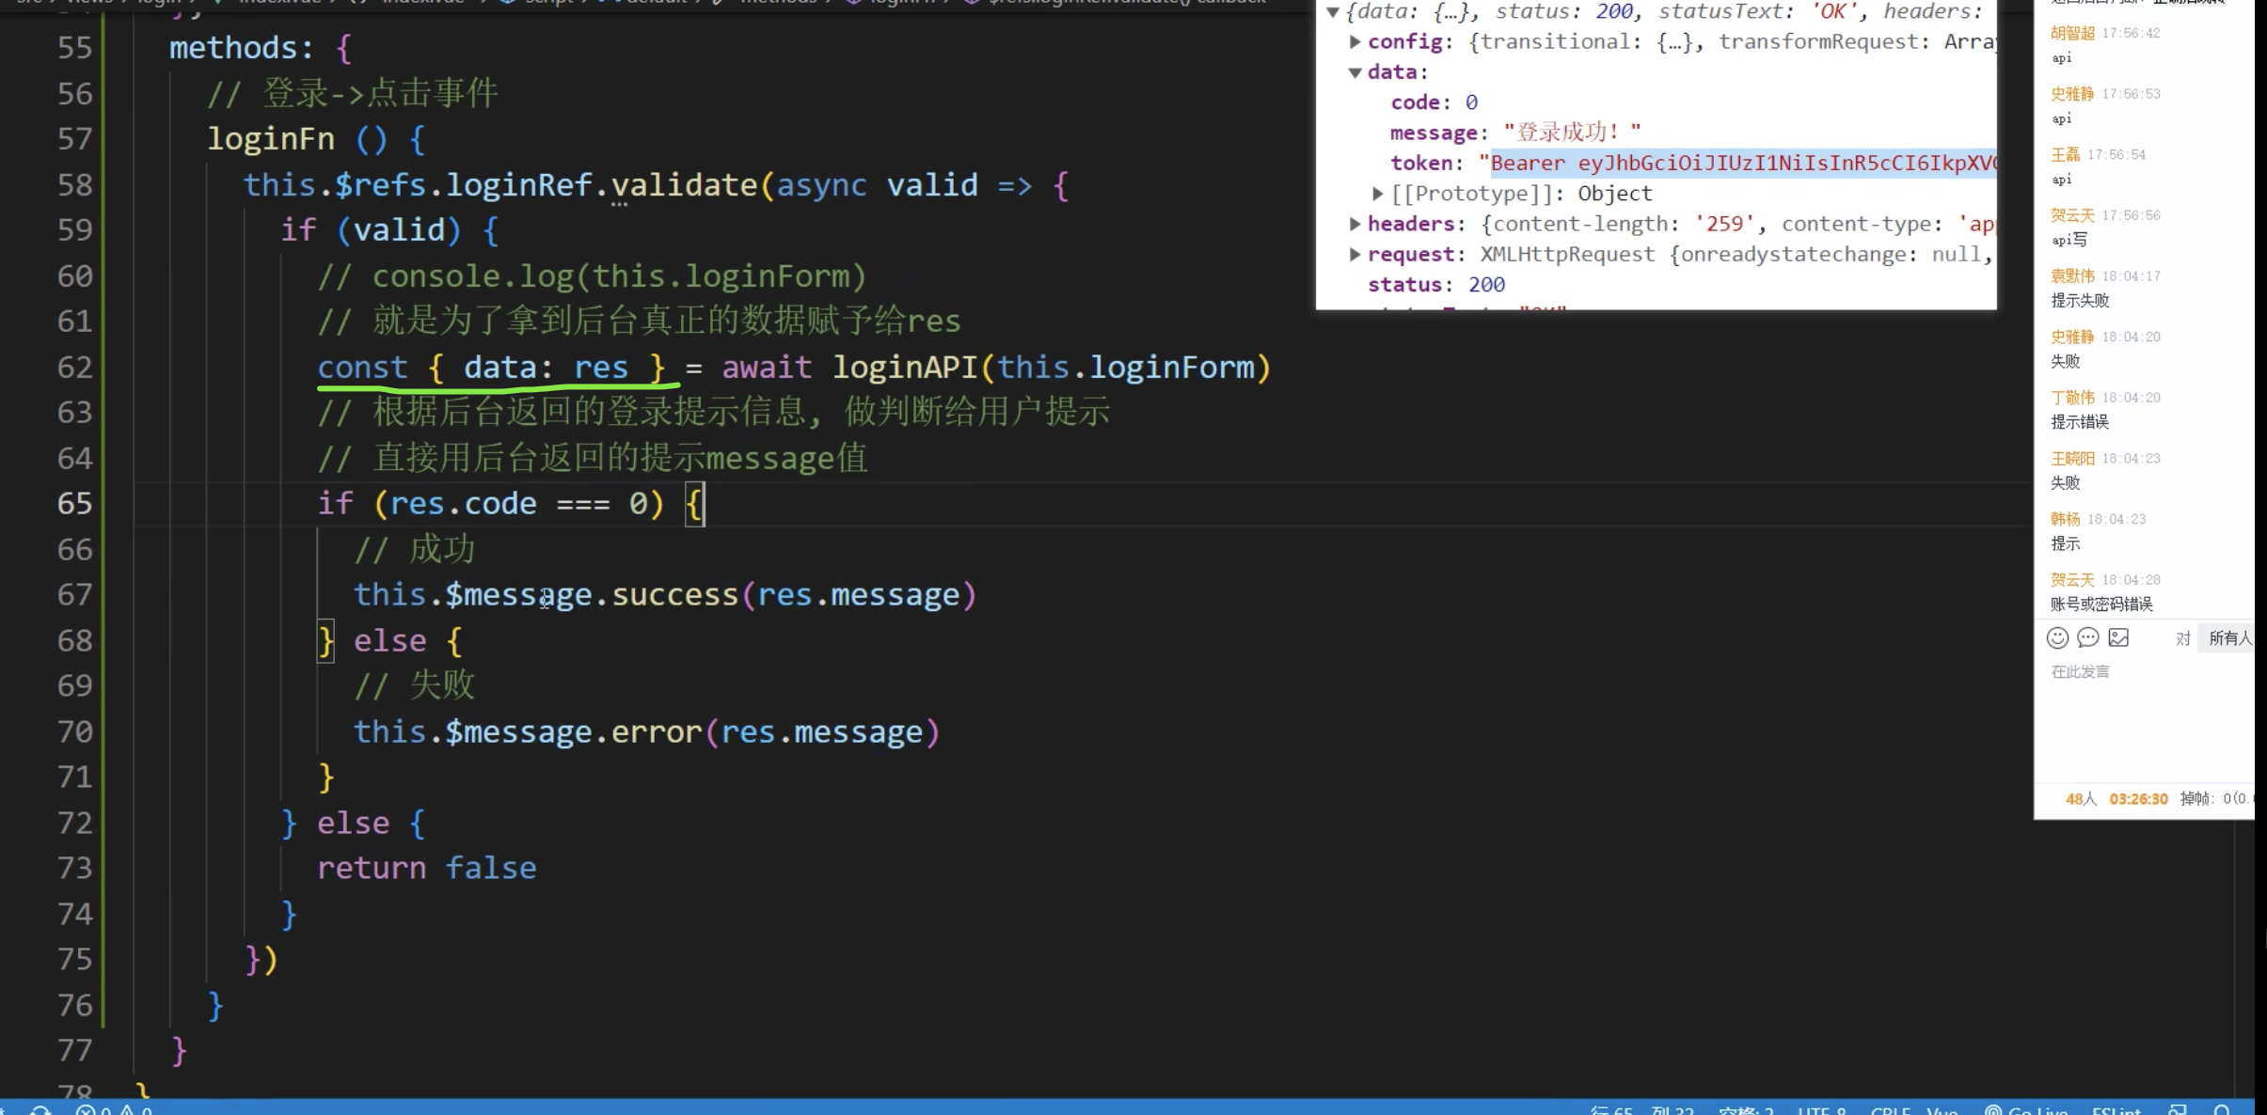The height and width of the screenshot is (1115, 2267).
Task: Click 袁默伟's message 提示失败
Action: [2080, 301]
